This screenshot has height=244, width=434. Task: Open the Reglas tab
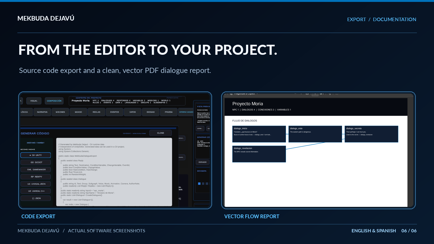coord(97,112)
